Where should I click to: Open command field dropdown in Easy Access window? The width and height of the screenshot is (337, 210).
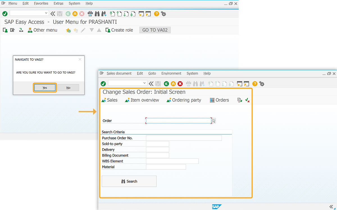[x=46, y=13]
